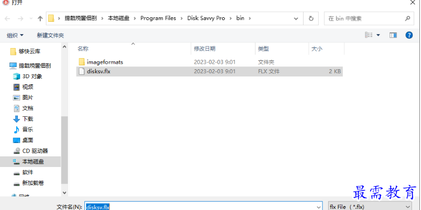Viewport: 421px width, 210px height.
Task: Expand the chevron after Program Files
Action: 182,18
